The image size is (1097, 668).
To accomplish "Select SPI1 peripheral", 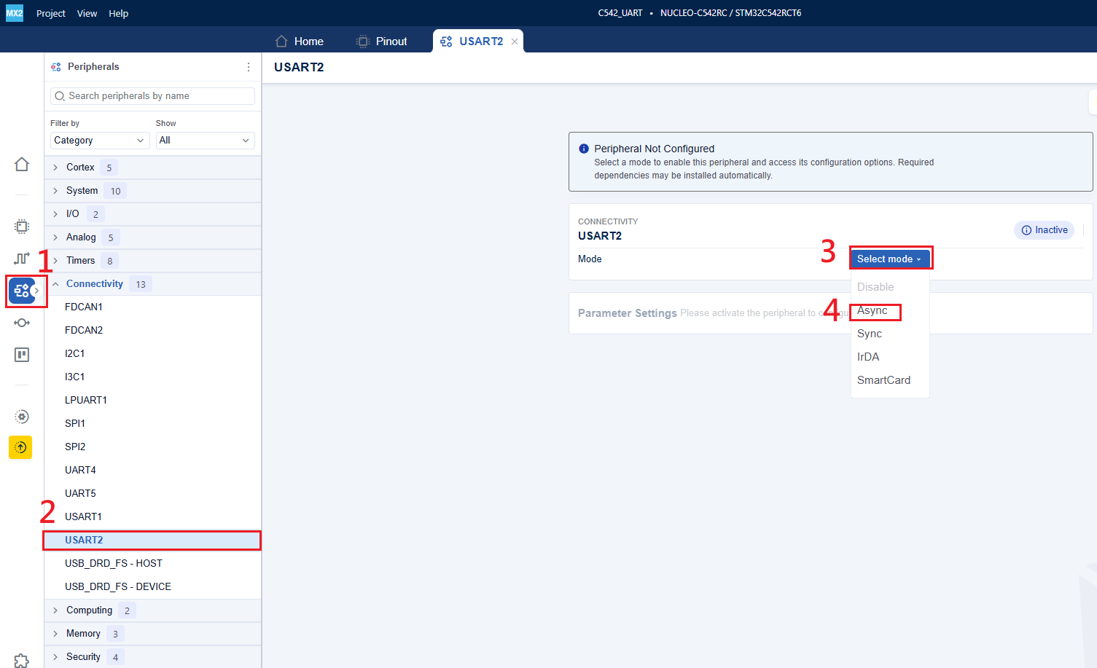I will tap(152, 424).
